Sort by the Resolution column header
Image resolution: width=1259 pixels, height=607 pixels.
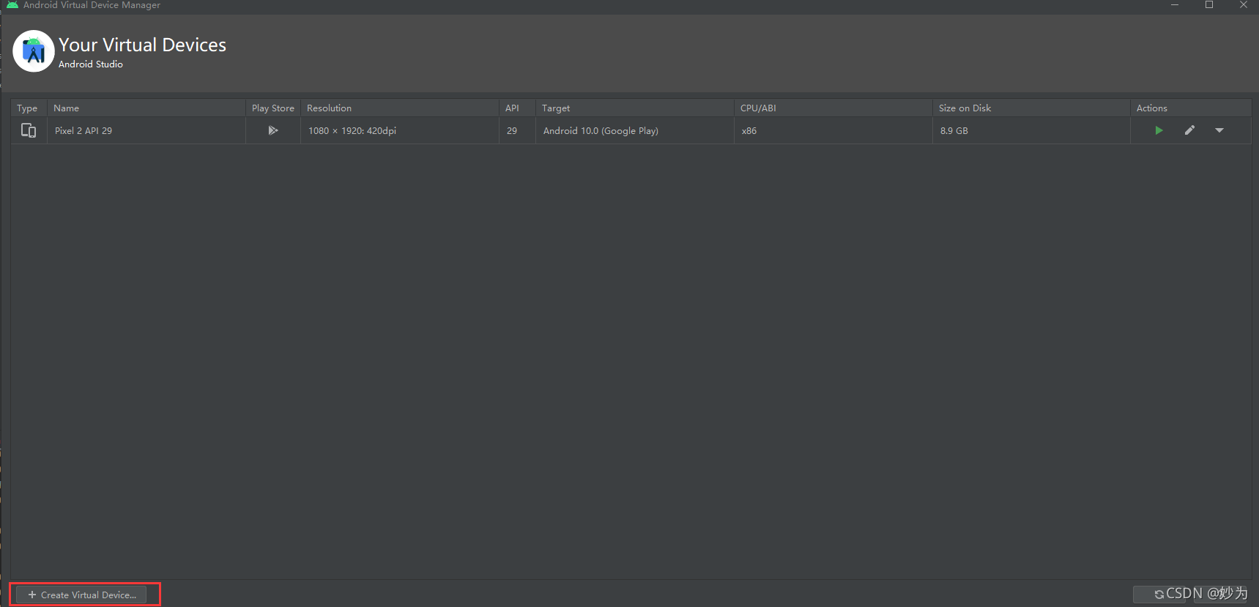pos(400,108)
